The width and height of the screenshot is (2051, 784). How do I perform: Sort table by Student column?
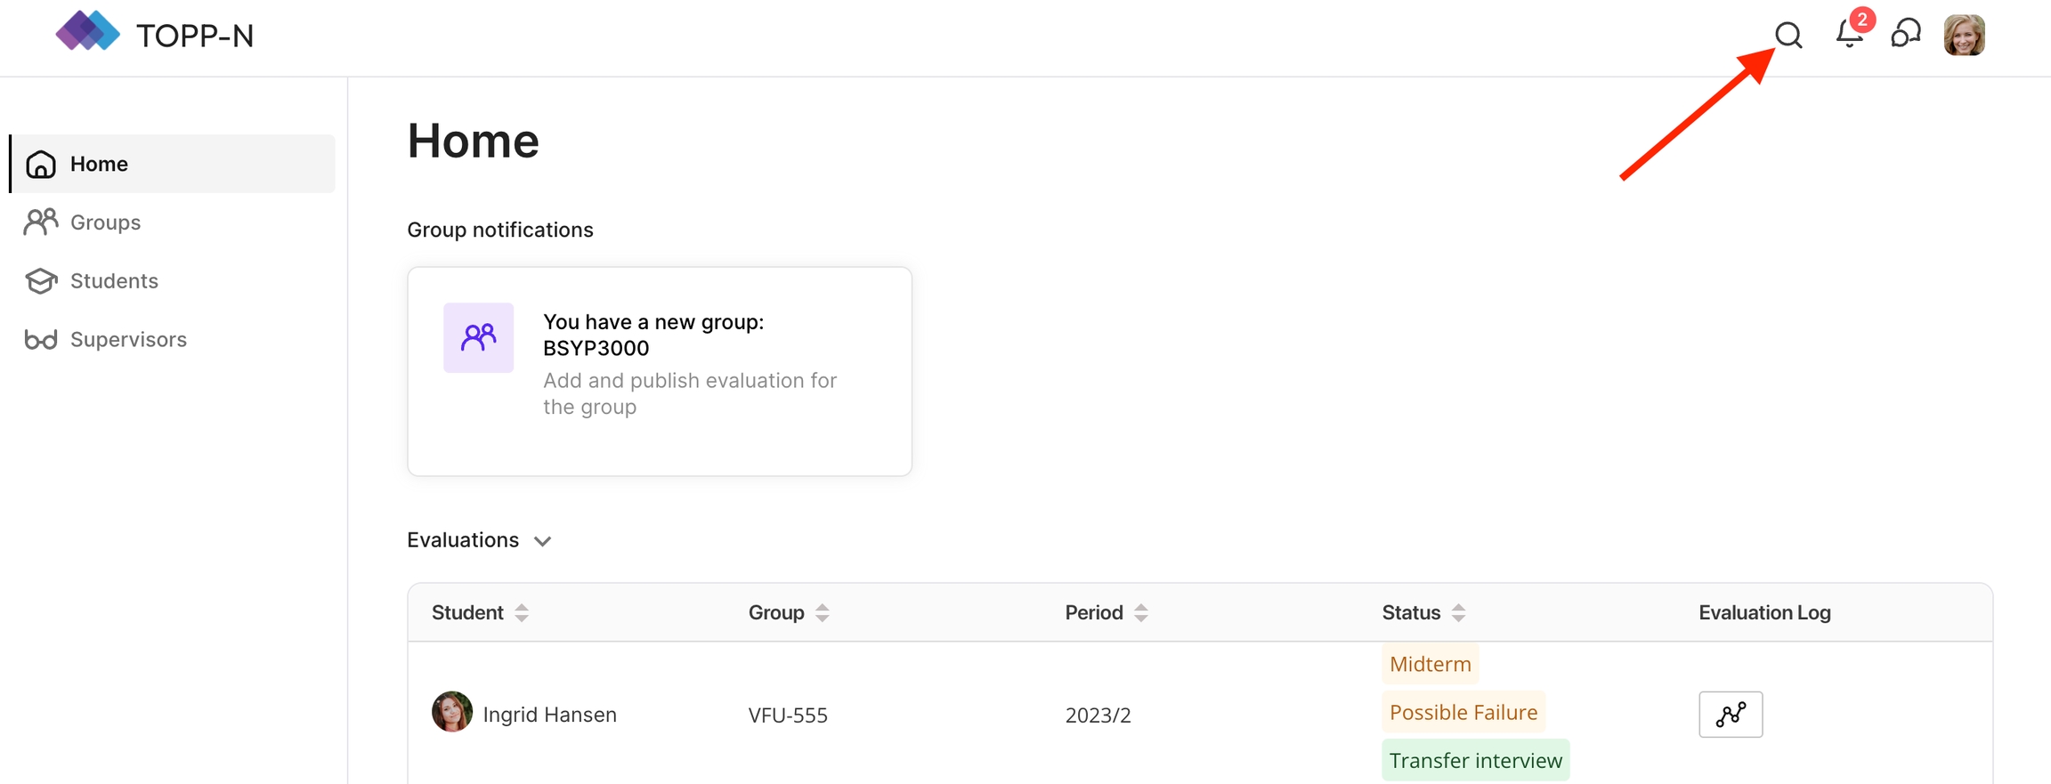coord(522,612)
